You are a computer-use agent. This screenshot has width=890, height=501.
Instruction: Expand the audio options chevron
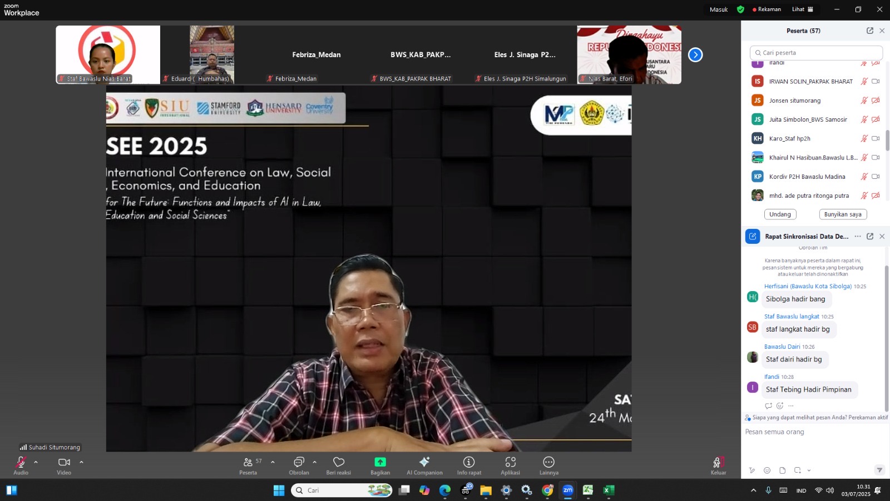[36, 462]
